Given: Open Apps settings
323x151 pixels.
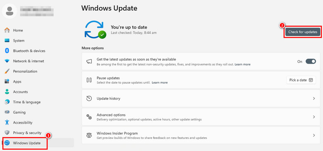Looking at the screenshot, I should [x=17, y=82].
